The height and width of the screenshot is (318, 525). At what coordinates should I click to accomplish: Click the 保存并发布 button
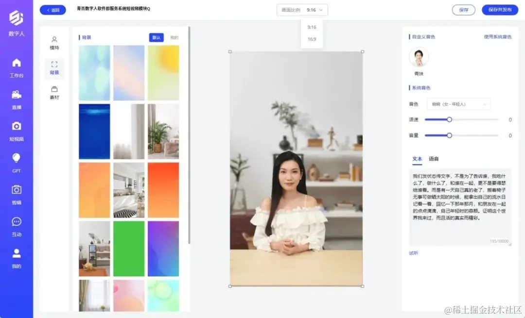(x=500, y=10)
